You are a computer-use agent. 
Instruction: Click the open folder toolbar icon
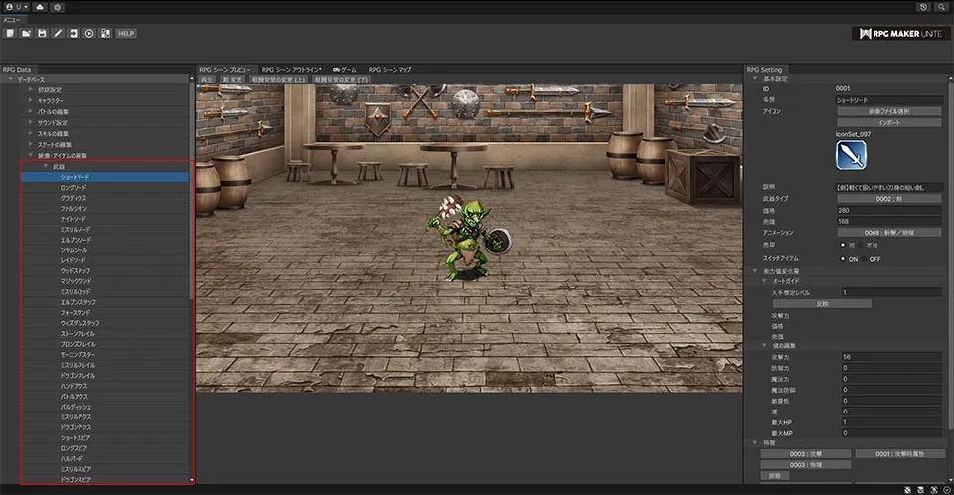(25, 33)
